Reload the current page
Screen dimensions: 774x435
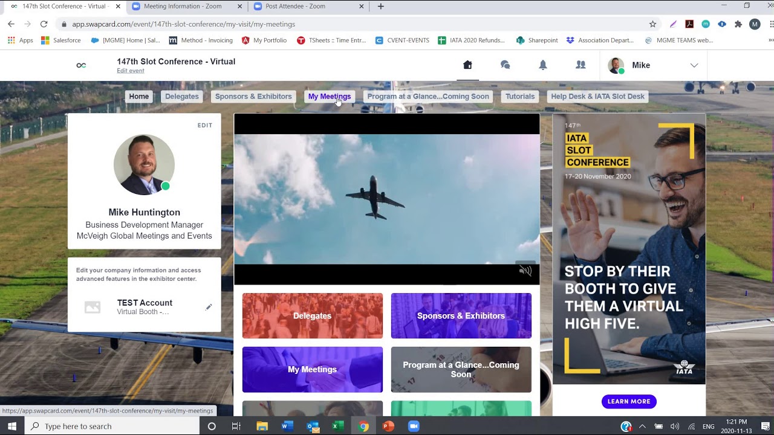[x=44, y=24]
